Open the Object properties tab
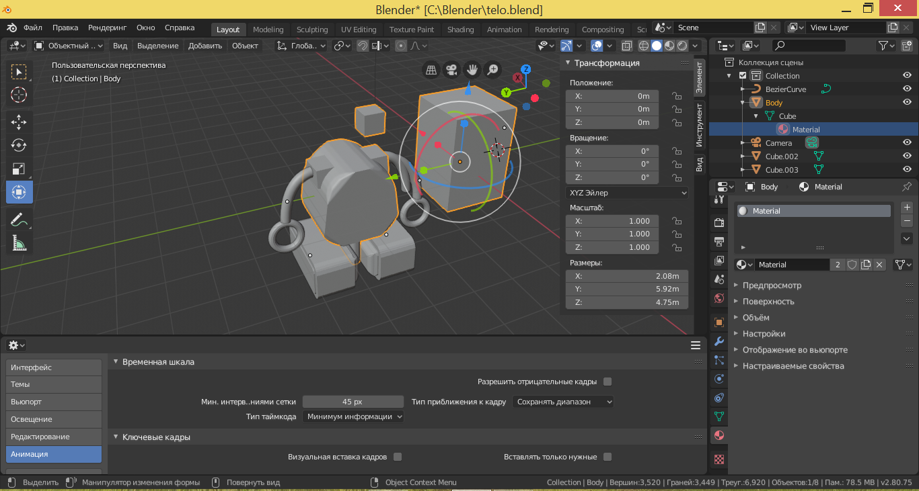 point(719,322)
